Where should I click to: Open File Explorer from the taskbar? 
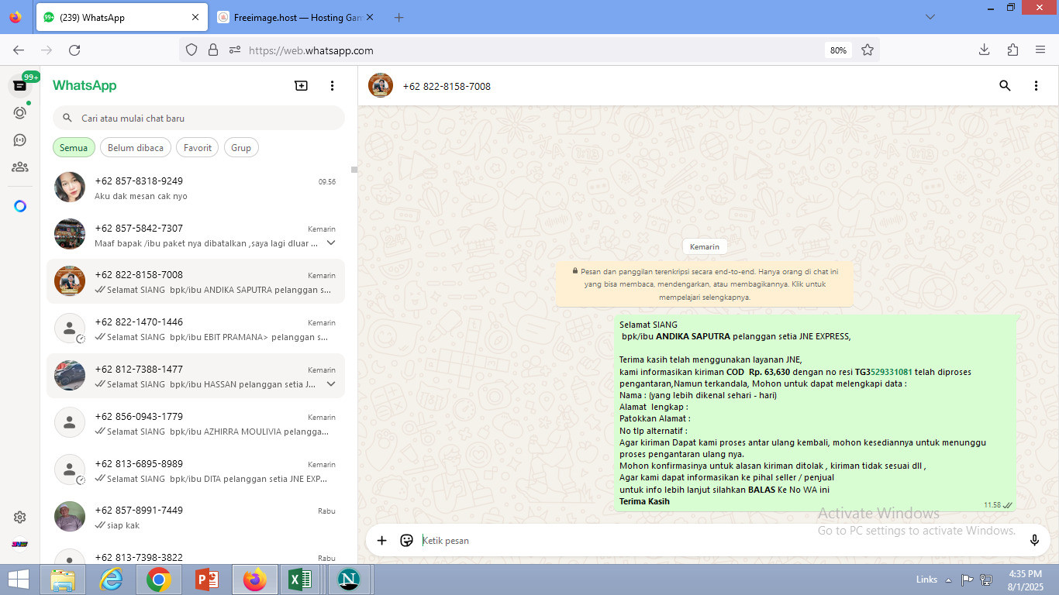(x=63, y=580)
